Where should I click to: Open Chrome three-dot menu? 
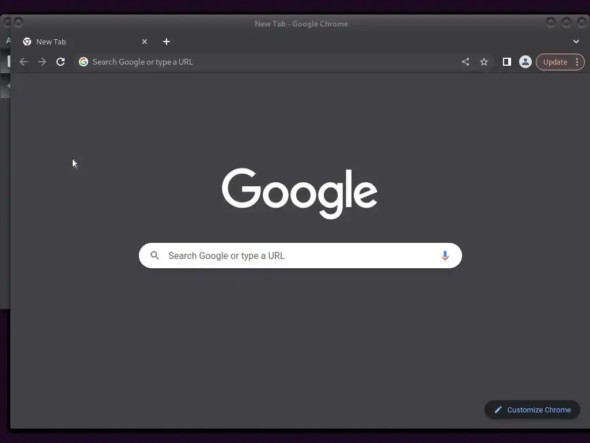[x=577, y=62]
